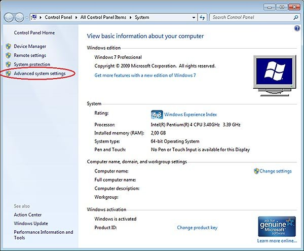The width and height of the screenshot is (304, 251).
Task: Click the shield icon beside System protection
Action: click(x=8, y=64)
